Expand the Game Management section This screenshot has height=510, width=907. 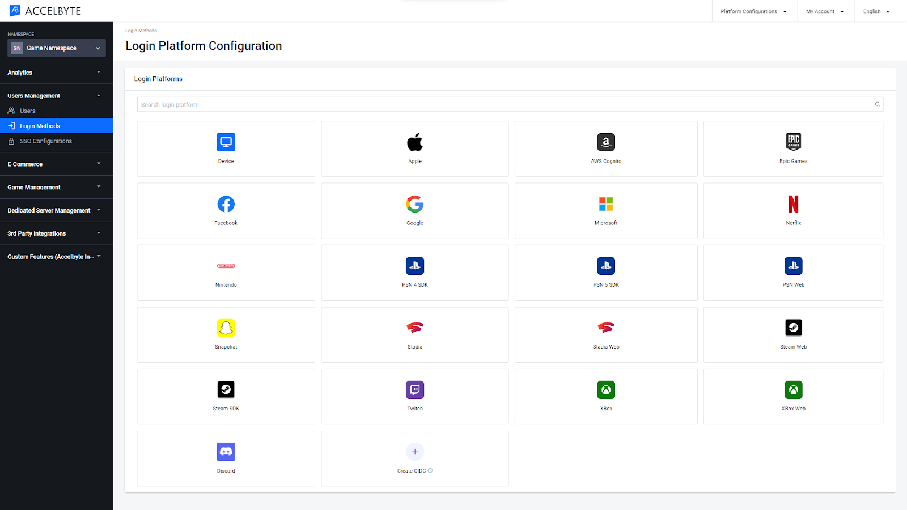[x=57, y=187]
